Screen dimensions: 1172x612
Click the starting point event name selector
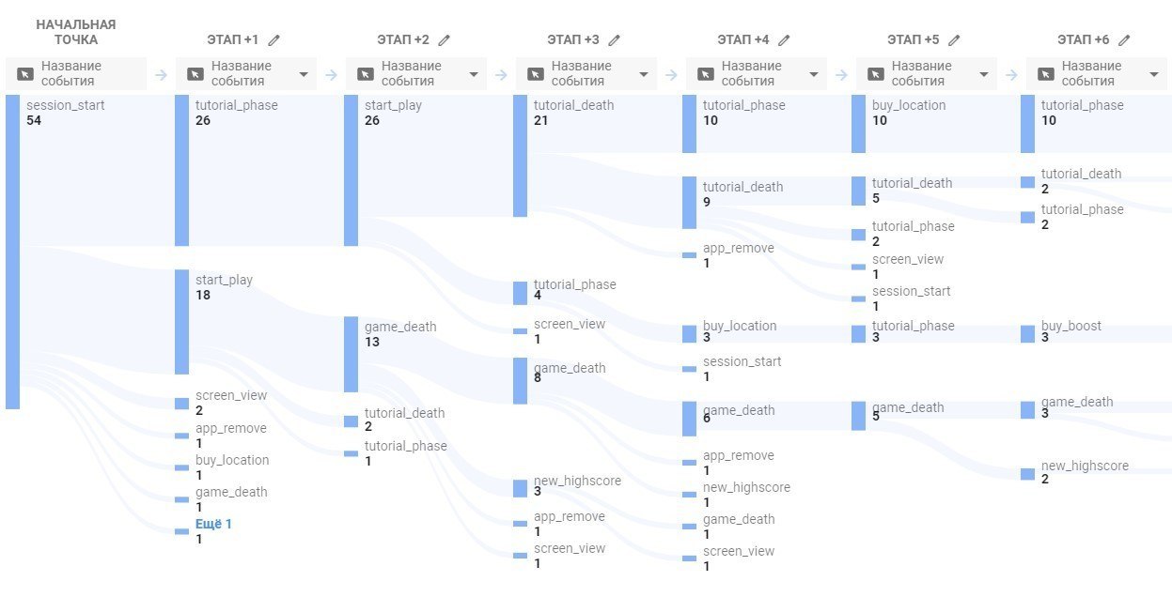pos(76,74)
